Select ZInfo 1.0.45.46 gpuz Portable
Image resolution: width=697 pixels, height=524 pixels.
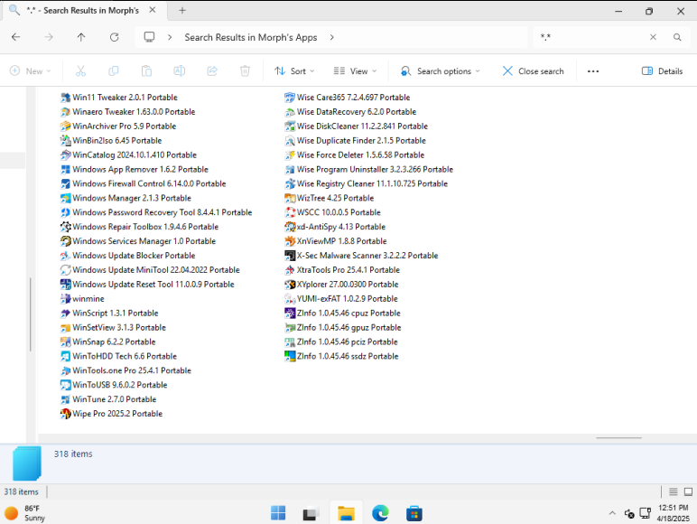tap(343, 327)
